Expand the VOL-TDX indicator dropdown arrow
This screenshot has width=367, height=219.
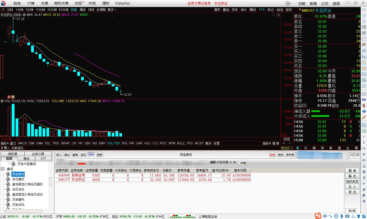click(x=2, y=101)
